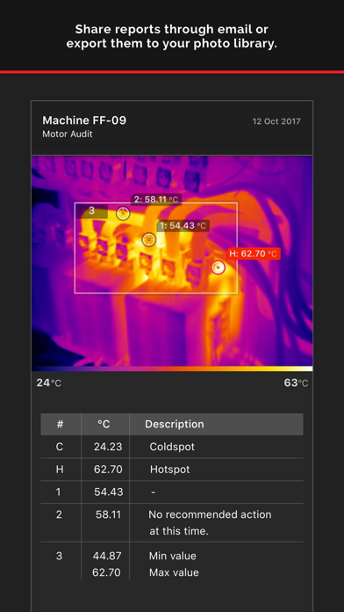Click the '1: 54.43 °C' spot label
The height and width of the screenshot is (612, 344).
click(183, 226)
